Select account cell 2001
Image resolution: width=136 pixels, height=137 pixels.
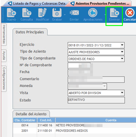pos(25,131)
